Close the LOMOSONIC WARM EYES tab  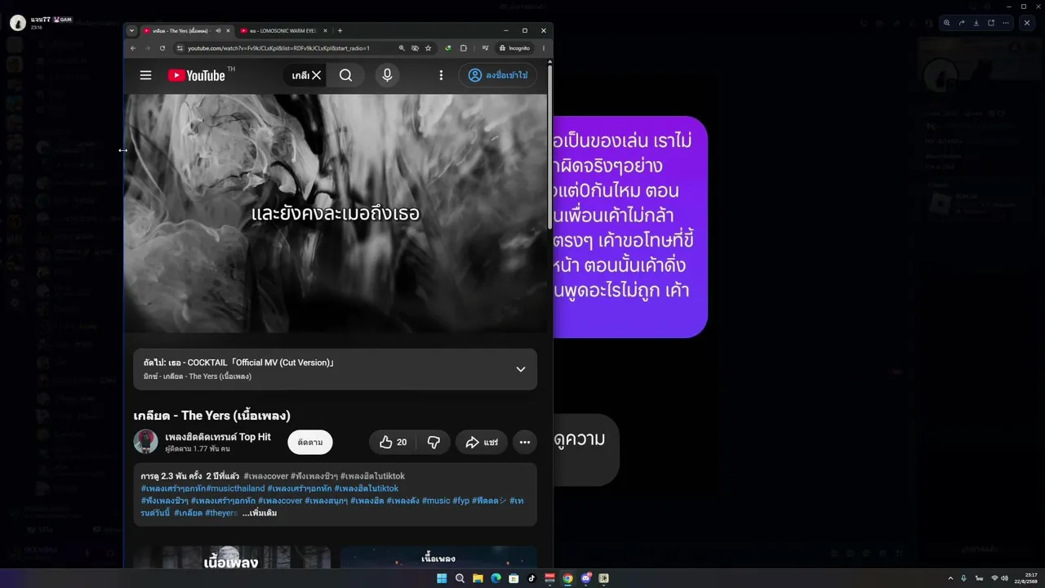click(x=325, y=31)
